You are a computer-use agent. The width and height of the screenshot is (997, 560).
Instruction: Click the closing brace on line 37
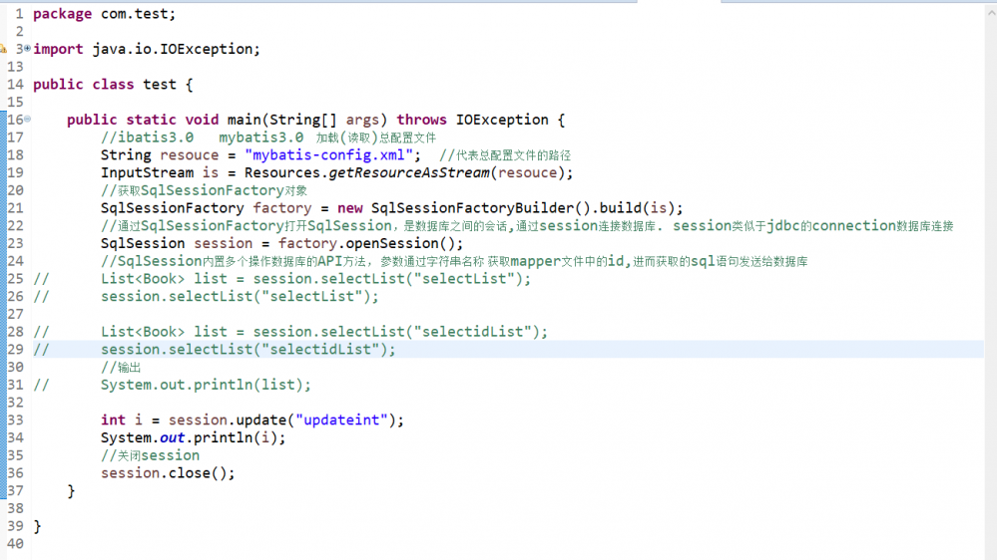[71, 491]
